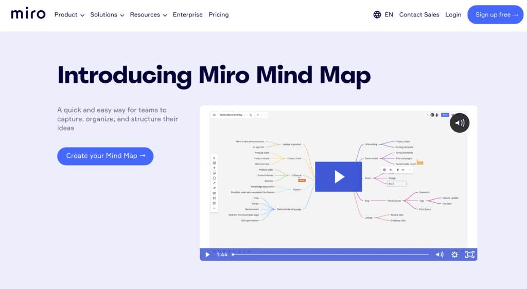The image size is (527, 289).
Task: Start the video with the large play button
Action: pyautogui.click(x=339, y=177)
